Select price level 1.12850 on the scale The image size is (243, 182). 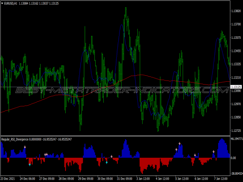coord(236,117)
